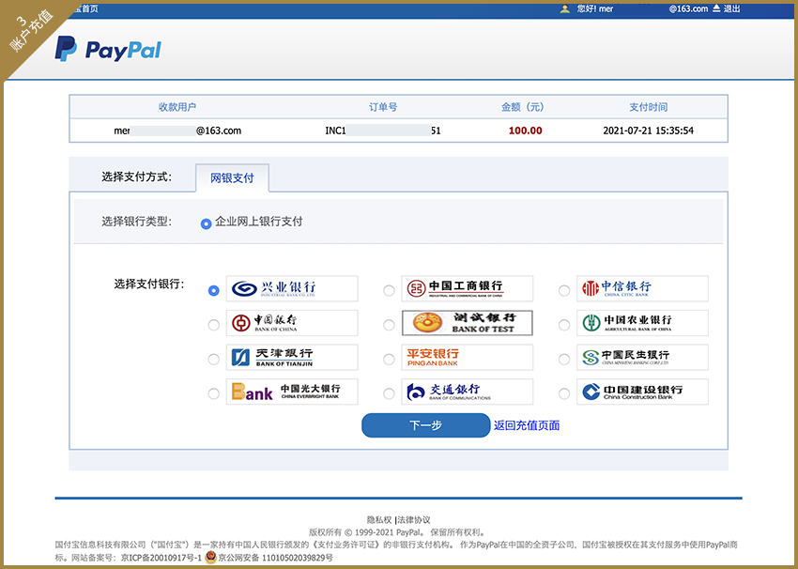The width and height of the screenshot is (798, 569).
Task: Click the 下一步 button
Action: 425,425
